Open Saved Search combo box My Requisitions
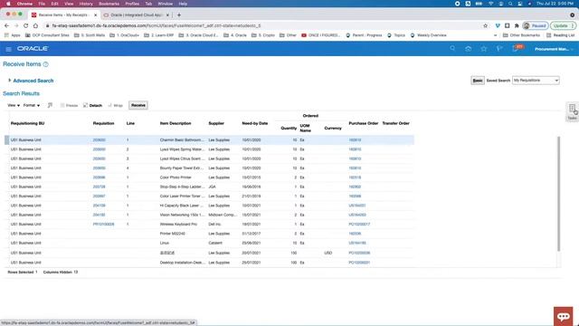 [x=536, y=81]
